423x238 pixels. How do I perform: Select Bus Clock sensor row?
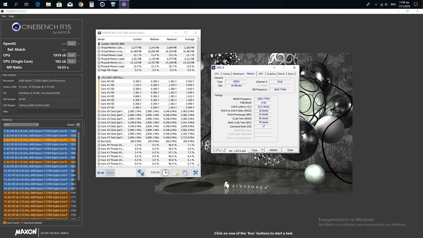point(146,141)
